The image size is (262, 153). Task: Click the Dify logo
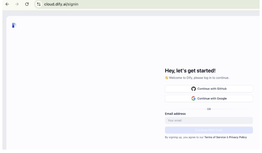pos(14,25)
